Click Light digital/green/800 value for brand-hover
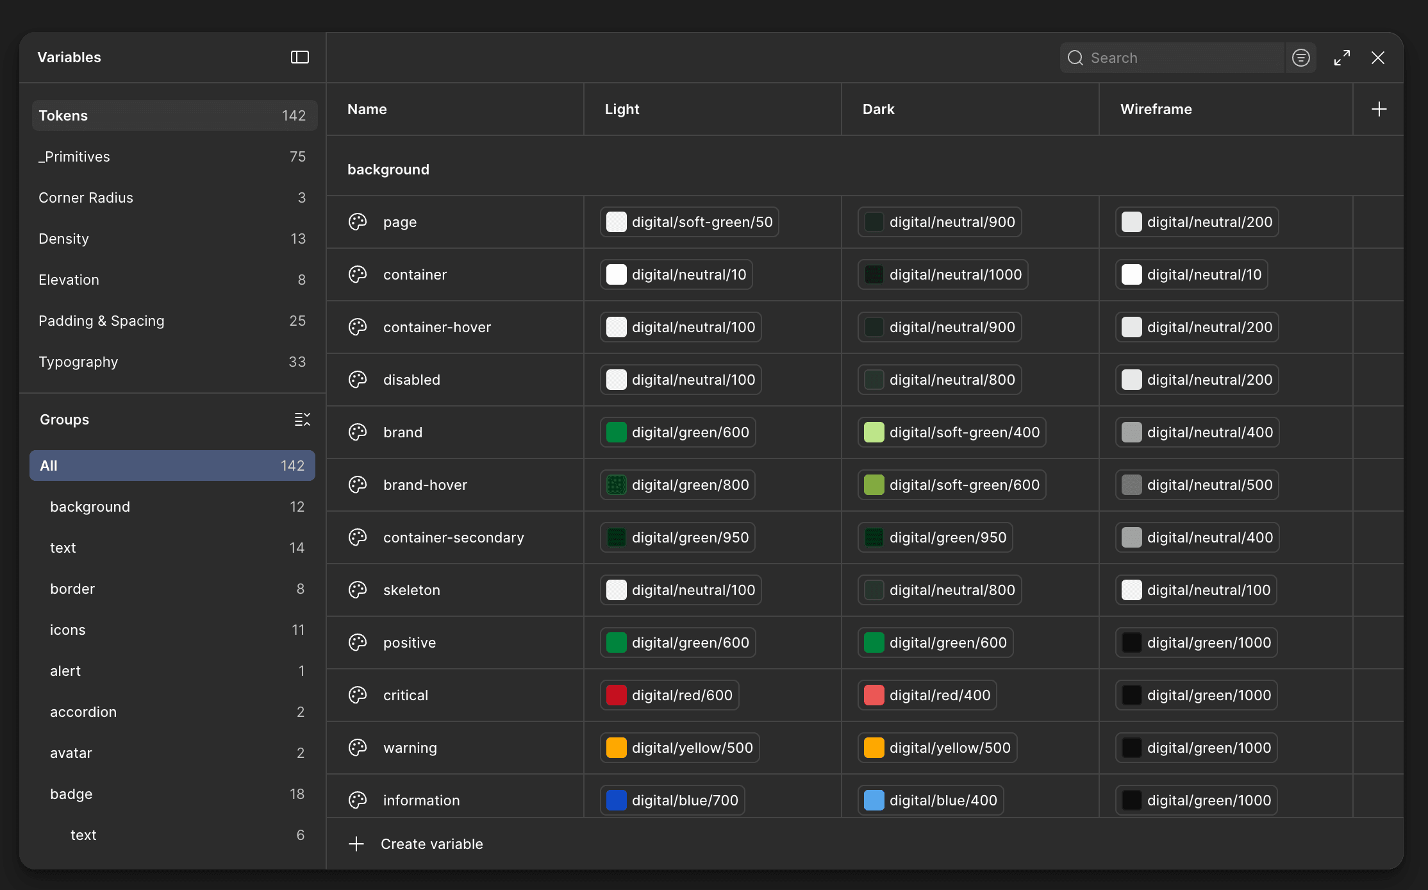 (x=678, y=485)
